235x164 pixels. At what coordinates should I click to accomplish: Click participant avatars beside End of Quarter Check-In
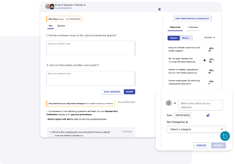click(x=50, y=6)
